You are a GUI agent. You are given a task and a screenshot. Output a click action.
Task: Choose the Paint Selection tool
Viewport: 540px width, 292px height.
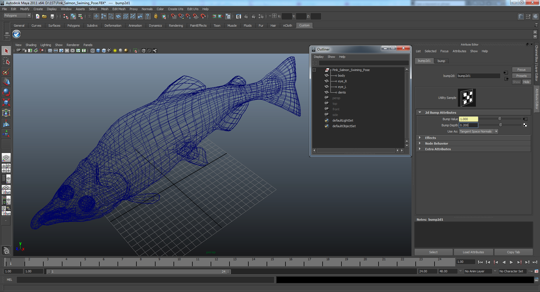(6, 72)
